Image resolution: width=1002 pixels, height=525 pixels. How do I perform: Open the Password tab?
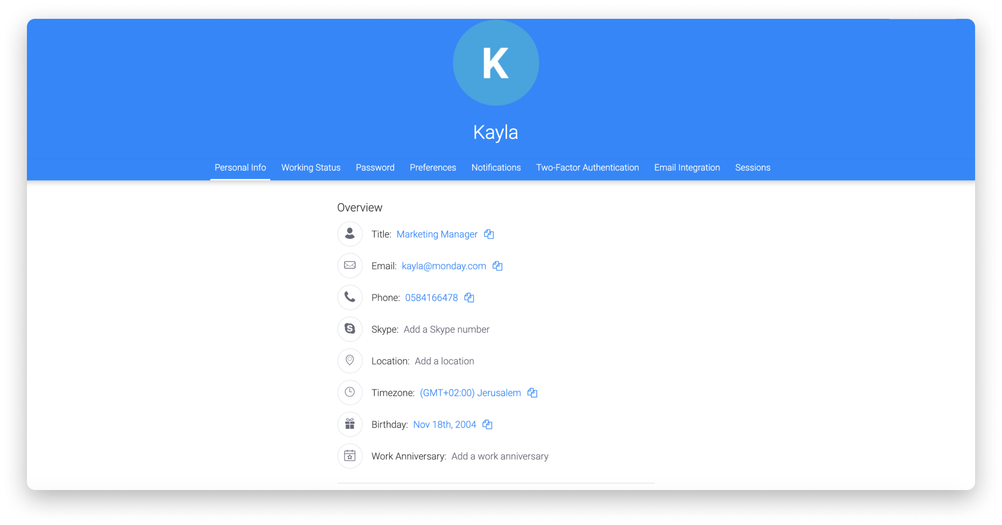click(375, 167)
